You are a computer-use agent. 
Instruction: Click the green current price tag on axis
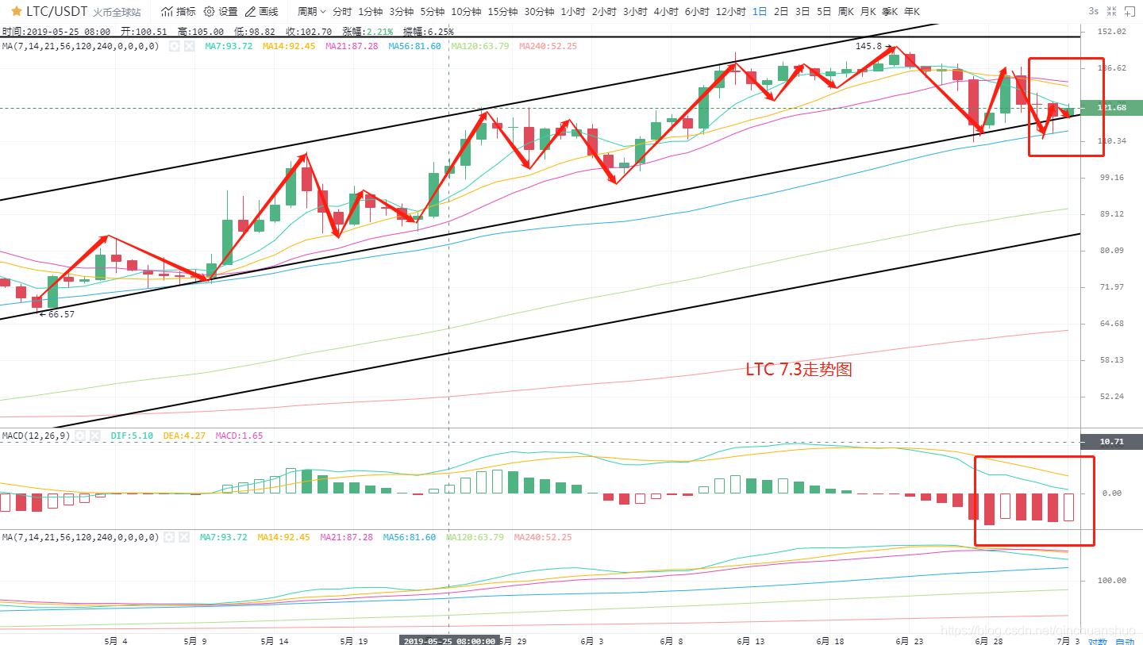(1110, 108)
